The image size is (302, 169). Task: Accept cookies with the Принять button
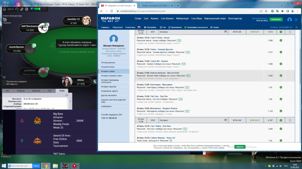pos(239,147)
